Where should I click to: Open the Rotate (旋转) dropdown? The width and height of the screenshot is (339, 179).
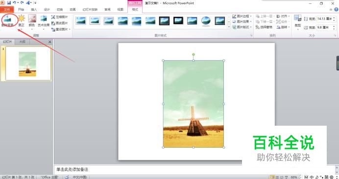point(283,27)
